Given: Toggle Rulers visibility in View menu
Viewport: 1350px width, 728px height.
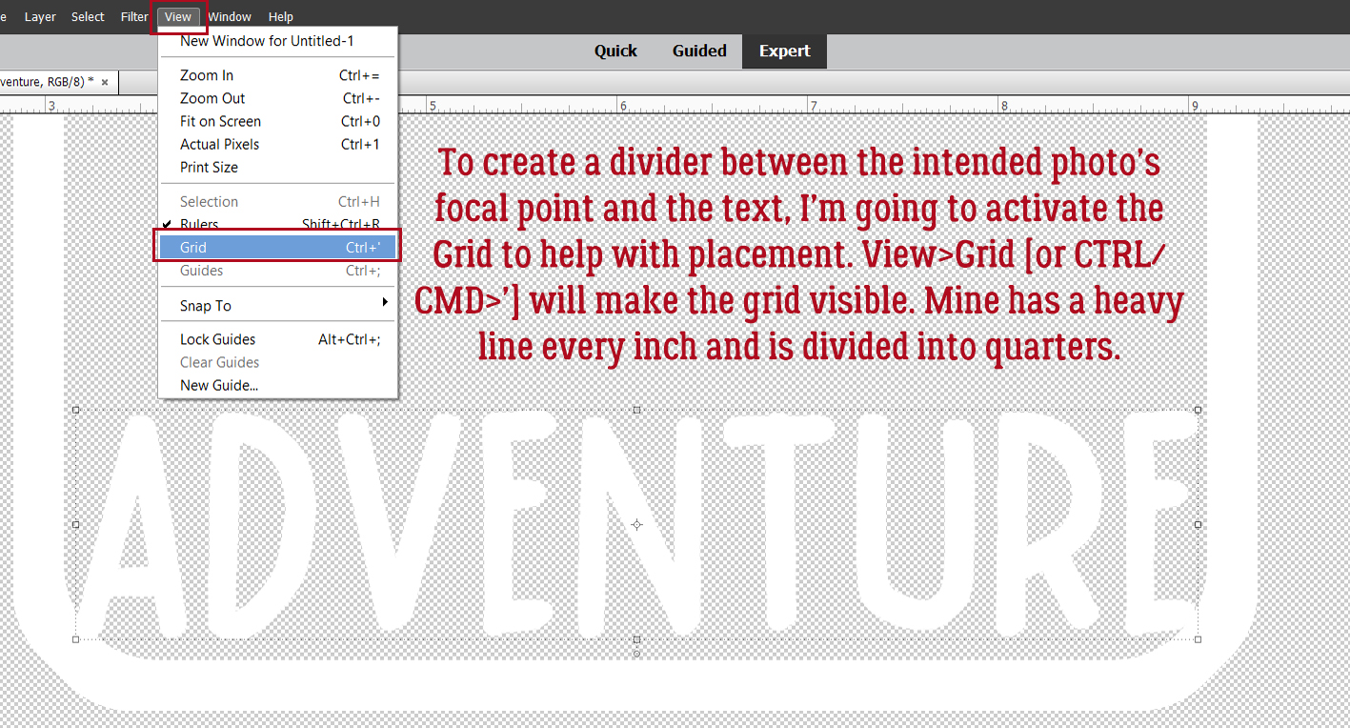Looking at the screenshot, I should tap(278, 225).
